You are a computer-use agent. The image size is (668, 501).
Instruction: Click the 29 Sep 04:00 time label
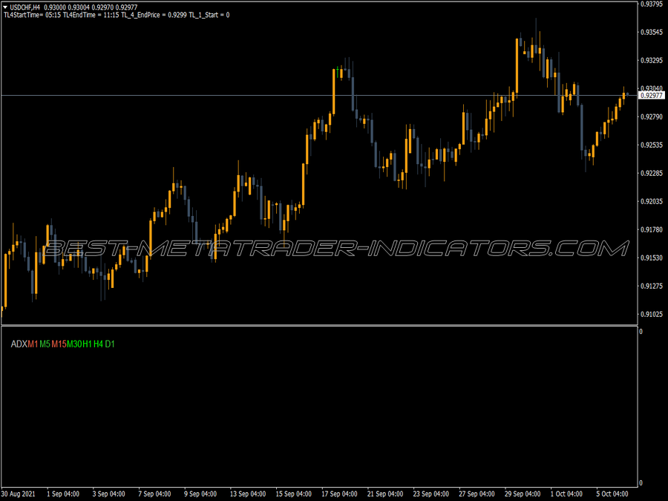pos(523,494)
